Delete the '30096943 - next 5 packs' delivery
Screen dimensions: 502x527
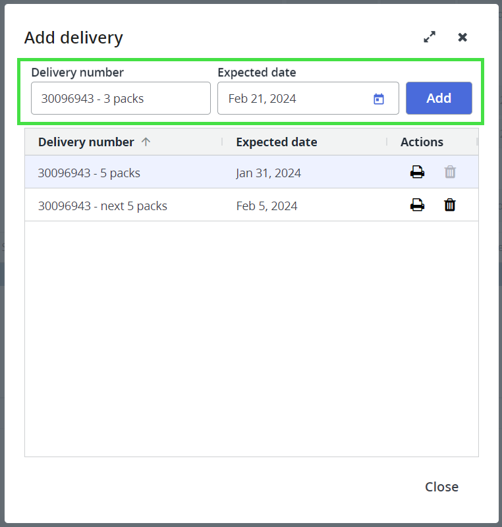coord(450,206)
